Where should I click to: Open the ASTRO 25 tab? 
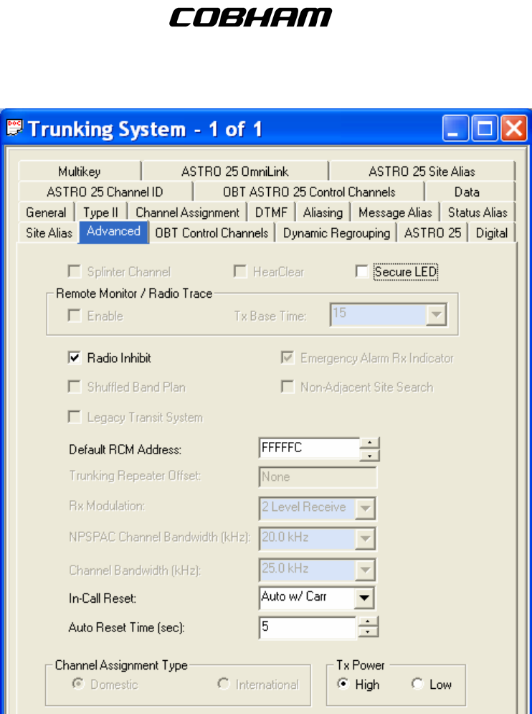(432, 232)
